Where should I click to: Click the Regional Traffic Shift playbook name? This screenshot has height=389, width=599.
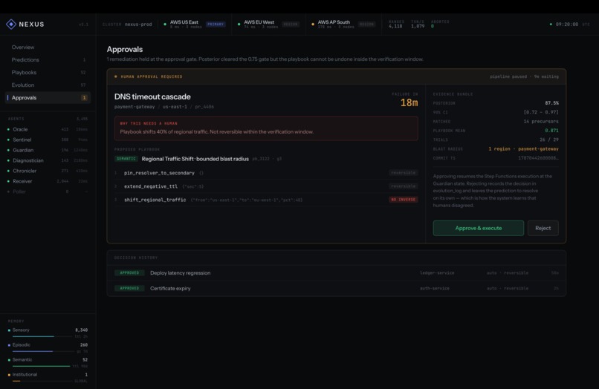[195, 159]
